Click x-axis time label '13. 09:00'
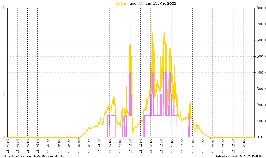 click(100, 146)
